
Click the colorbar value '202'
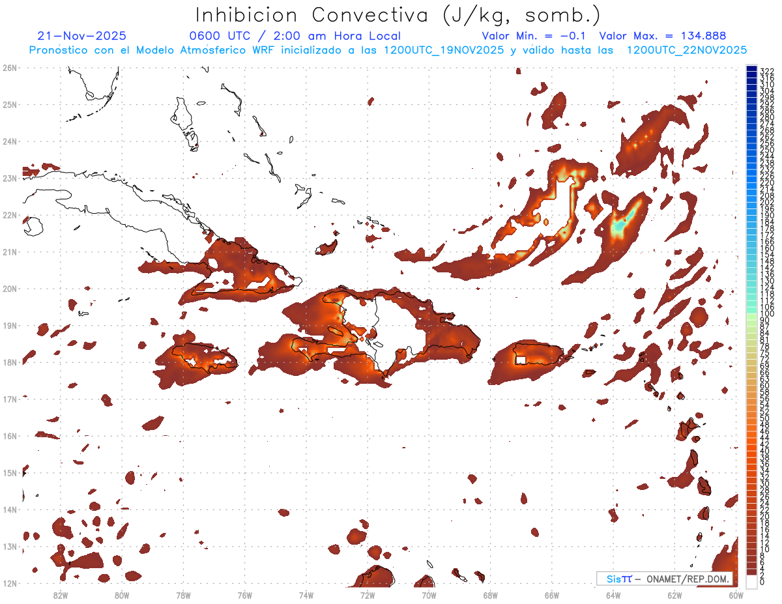click(767, 202)
